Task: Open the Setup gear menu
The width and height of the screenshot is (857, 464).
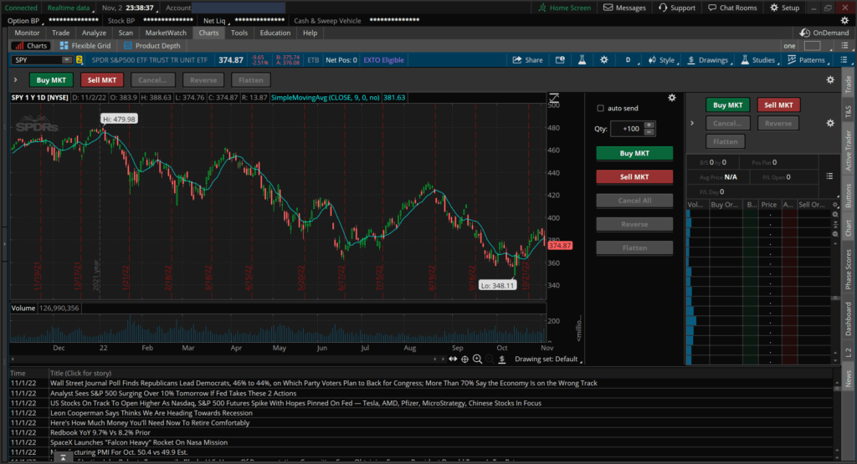Action: [785, 8]
